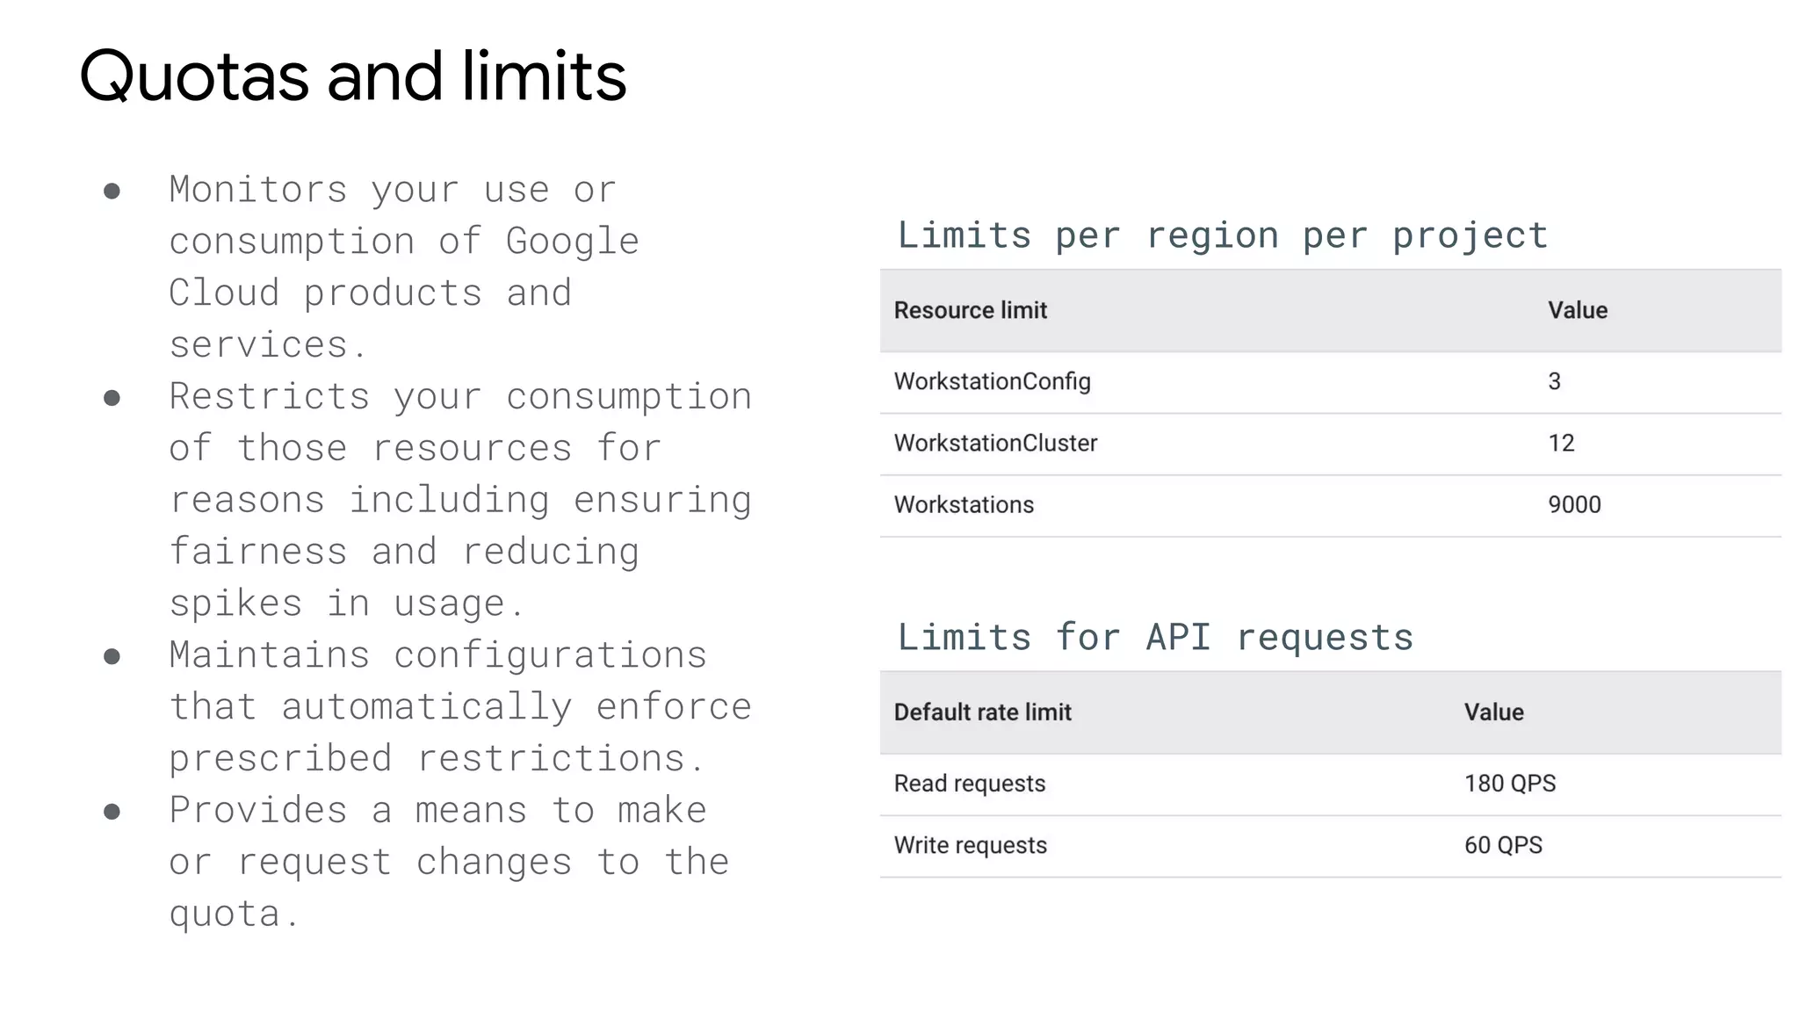Click the line 'or request changes to the'

pyautogui.click(x=449, y=863)
